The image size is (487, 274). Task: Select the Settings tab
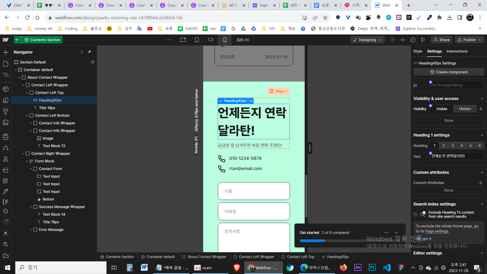click(434, 51)
